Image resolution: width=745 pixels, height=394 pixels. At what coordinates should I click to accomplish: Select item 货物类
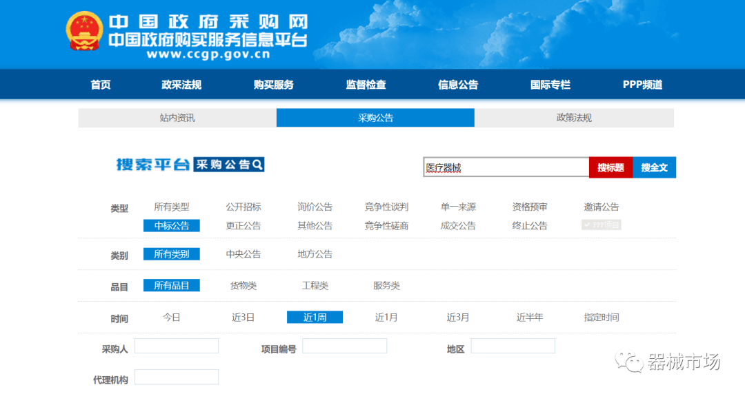(x=244, y=285)
